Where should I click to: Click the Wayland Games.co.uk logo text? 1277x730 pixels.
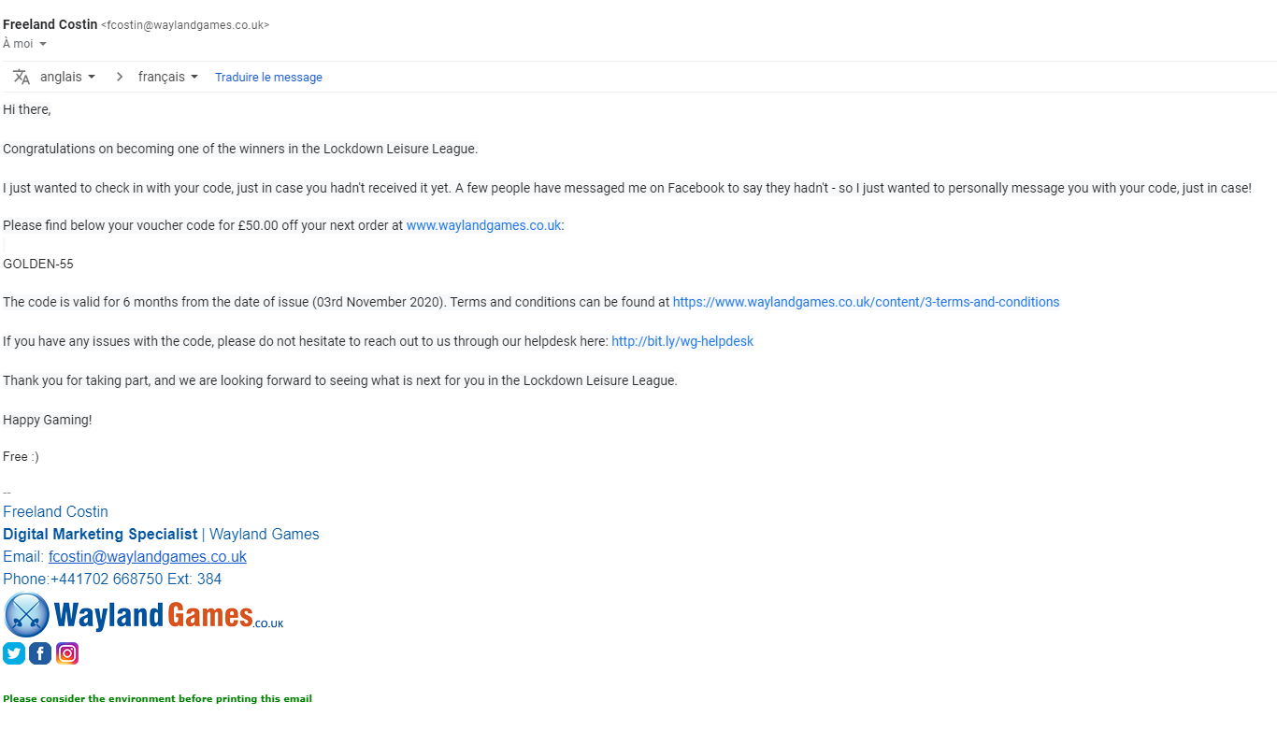pyautogui.click(x=168, y=615)
